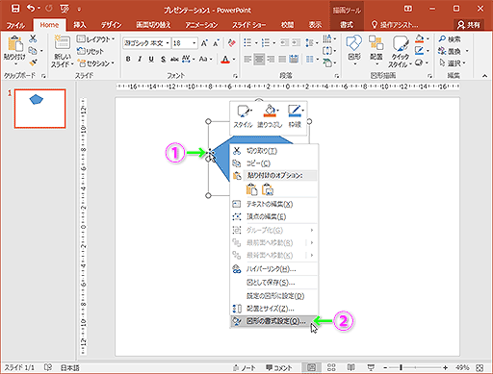Switch to the Format (書式) tab
This screenshot has width=493, height=374.
point(347,25)
